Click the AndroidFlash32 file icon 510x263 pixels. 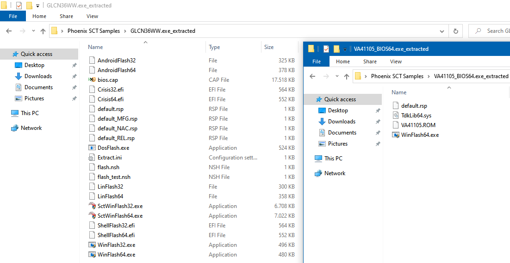coord(92,61)
